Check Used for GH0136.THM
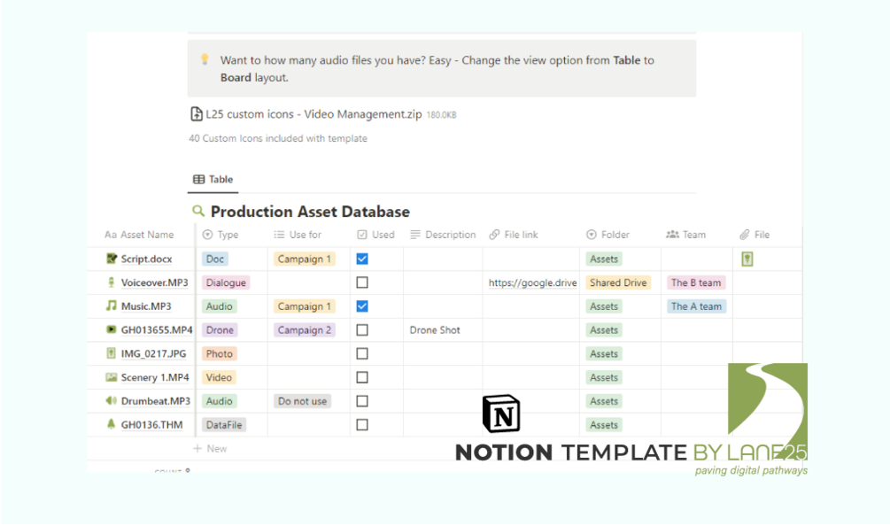 click(x=362, y=424)
